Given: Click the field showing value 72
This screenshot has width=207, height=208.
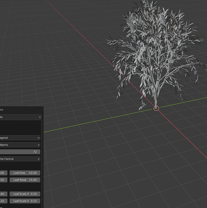Looking at the screenshot, I should [20, 152].
